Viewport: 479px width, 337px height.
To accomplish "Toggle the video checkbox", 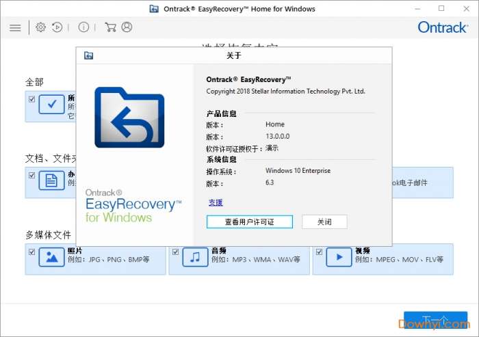I will point(319,252).
